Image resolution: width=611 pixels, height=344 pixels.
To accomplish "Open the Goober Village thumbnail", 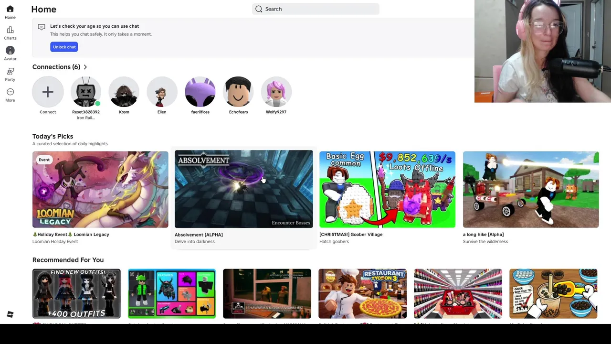I will coord(387,190).
